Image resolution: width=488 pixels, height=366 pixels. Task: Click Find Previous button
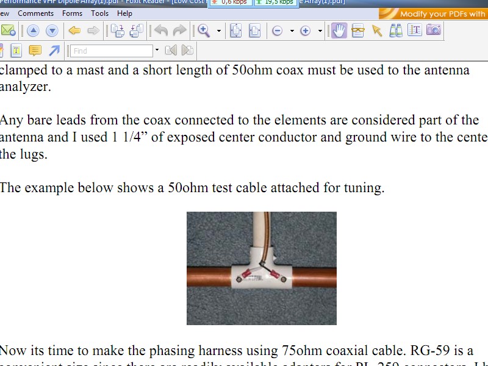pyautogui.click(x=171, y=50)
